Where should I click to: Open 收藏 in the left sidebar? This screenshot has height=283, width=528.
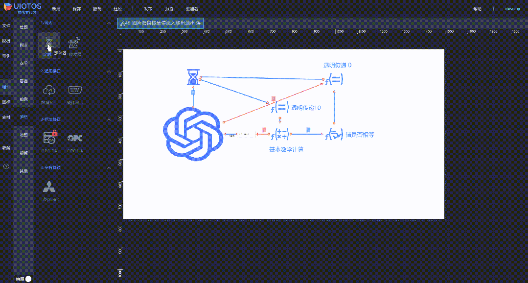[x=6, y=148]
